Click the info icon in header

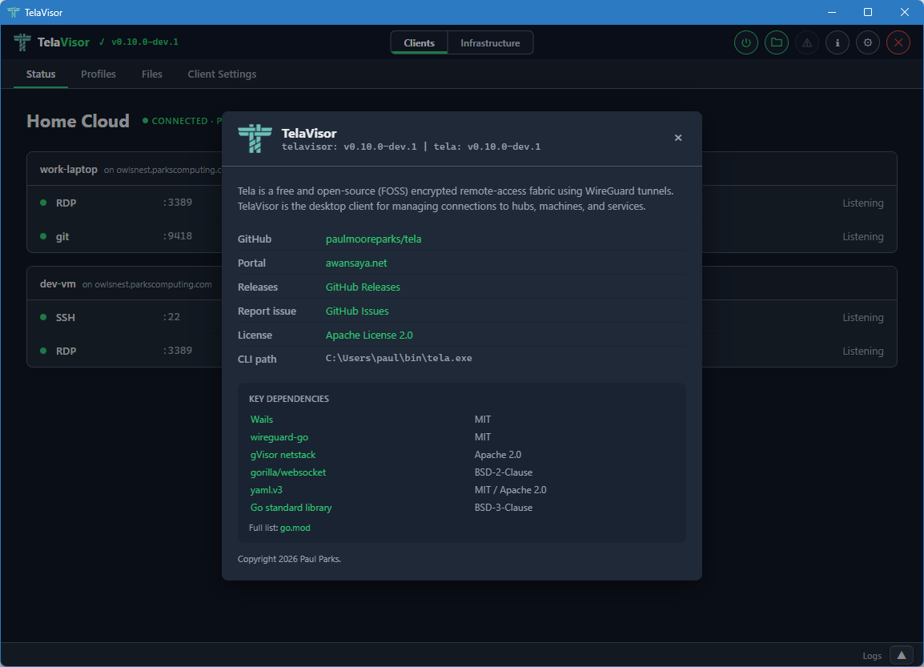[837, 42]
